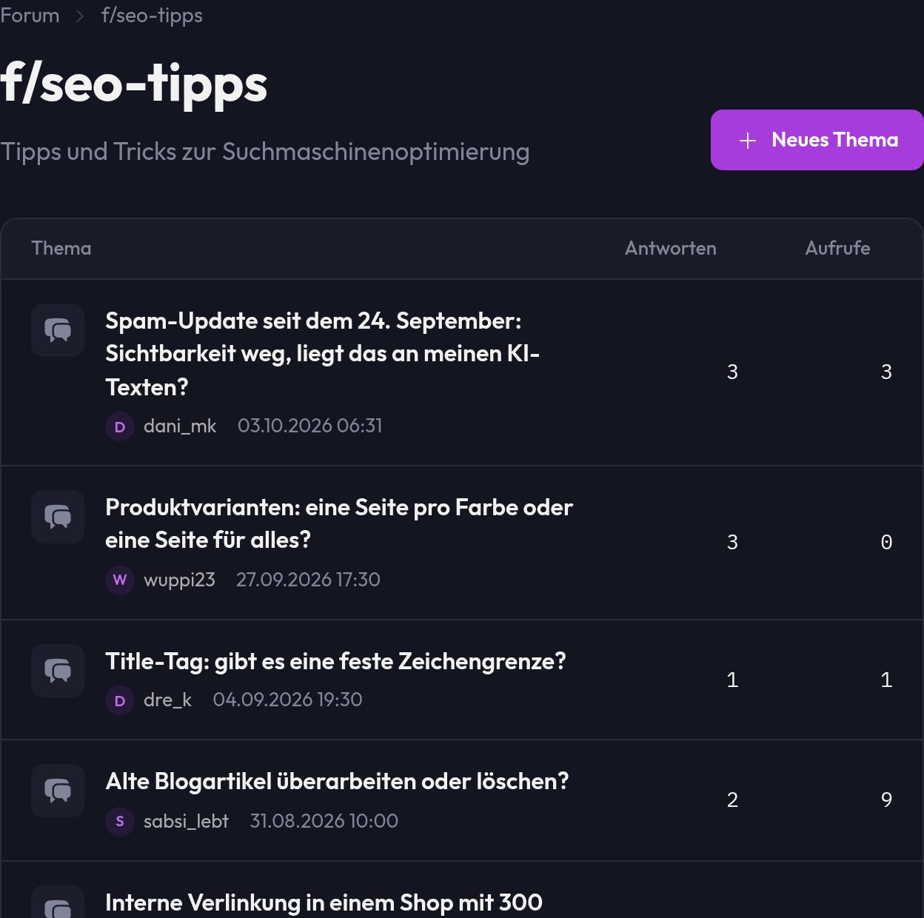
Task: Click thread icon for Title-Tag topic
Action: (58, 671)
